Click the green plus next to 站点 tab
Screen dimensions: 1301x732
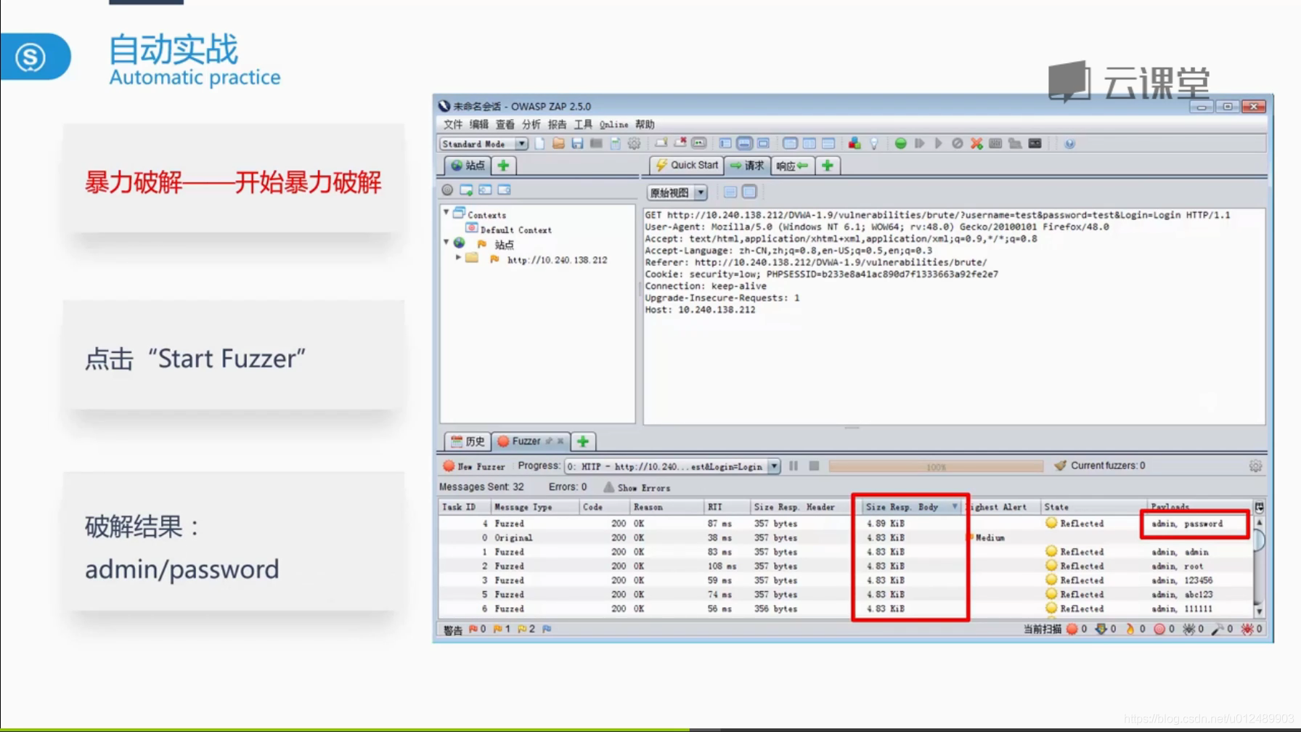[x=503, y=166]
